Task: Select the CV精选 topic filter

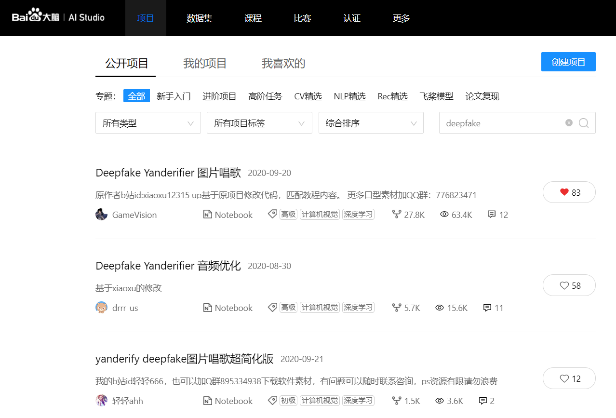Action: pyautogui.click(x=308, y=96)
